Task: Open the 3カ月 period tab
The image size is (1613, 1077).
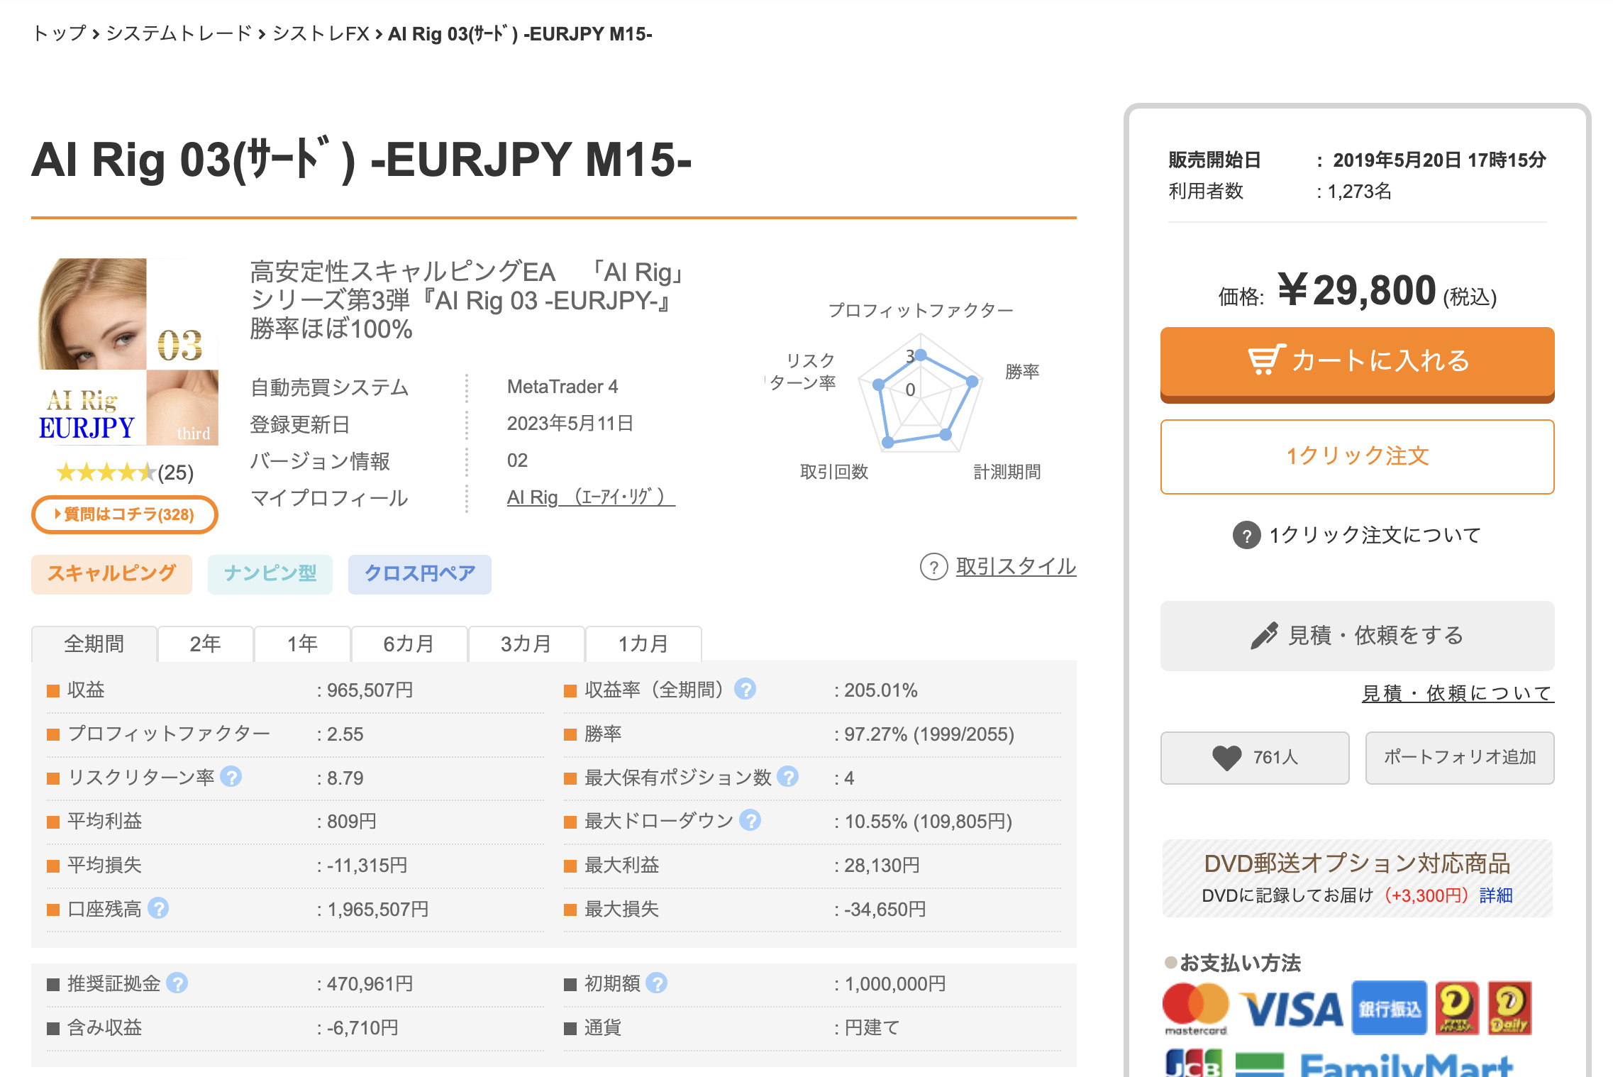Action: tap(526, 644)
